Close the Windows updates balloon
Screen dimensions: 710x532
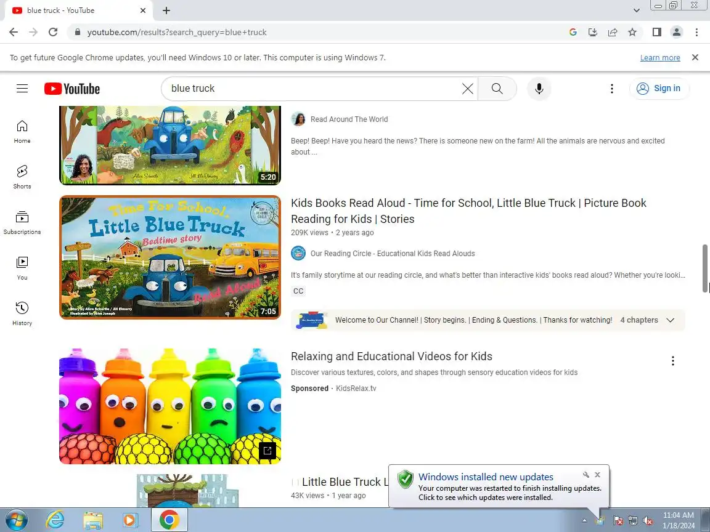click(x=597, y=475)
